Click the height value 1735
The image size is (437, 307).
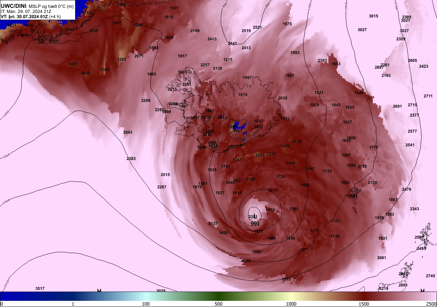[327, 171]
